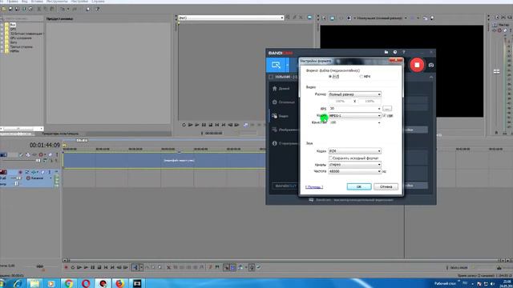Go to start in timeline transport bar
513x288 pixels.
point(106,267)
